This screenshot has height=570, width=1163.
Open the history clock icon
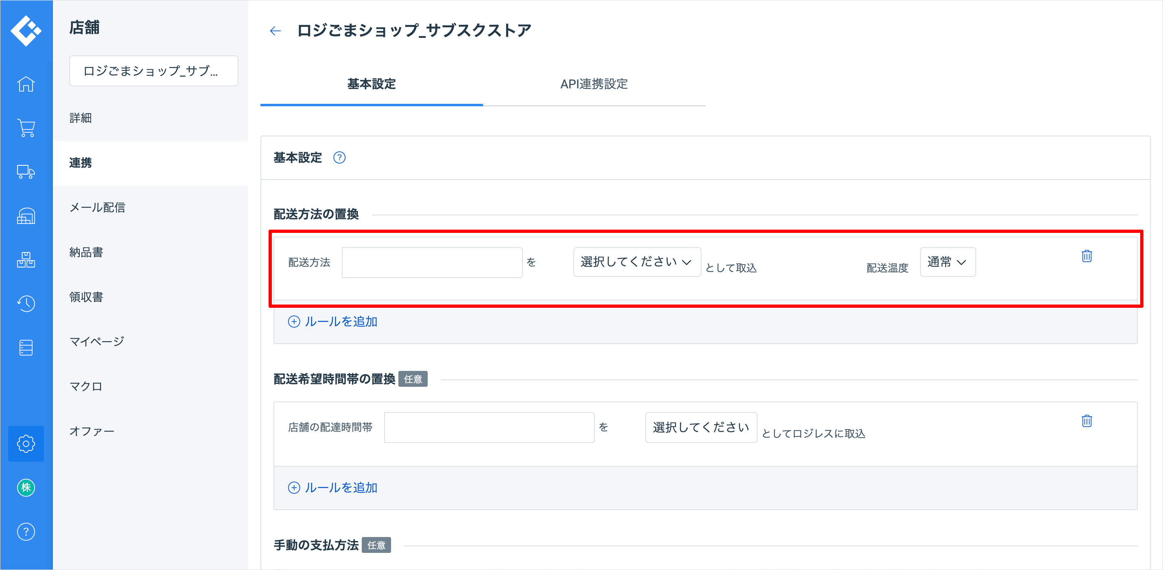pos(26,303)
